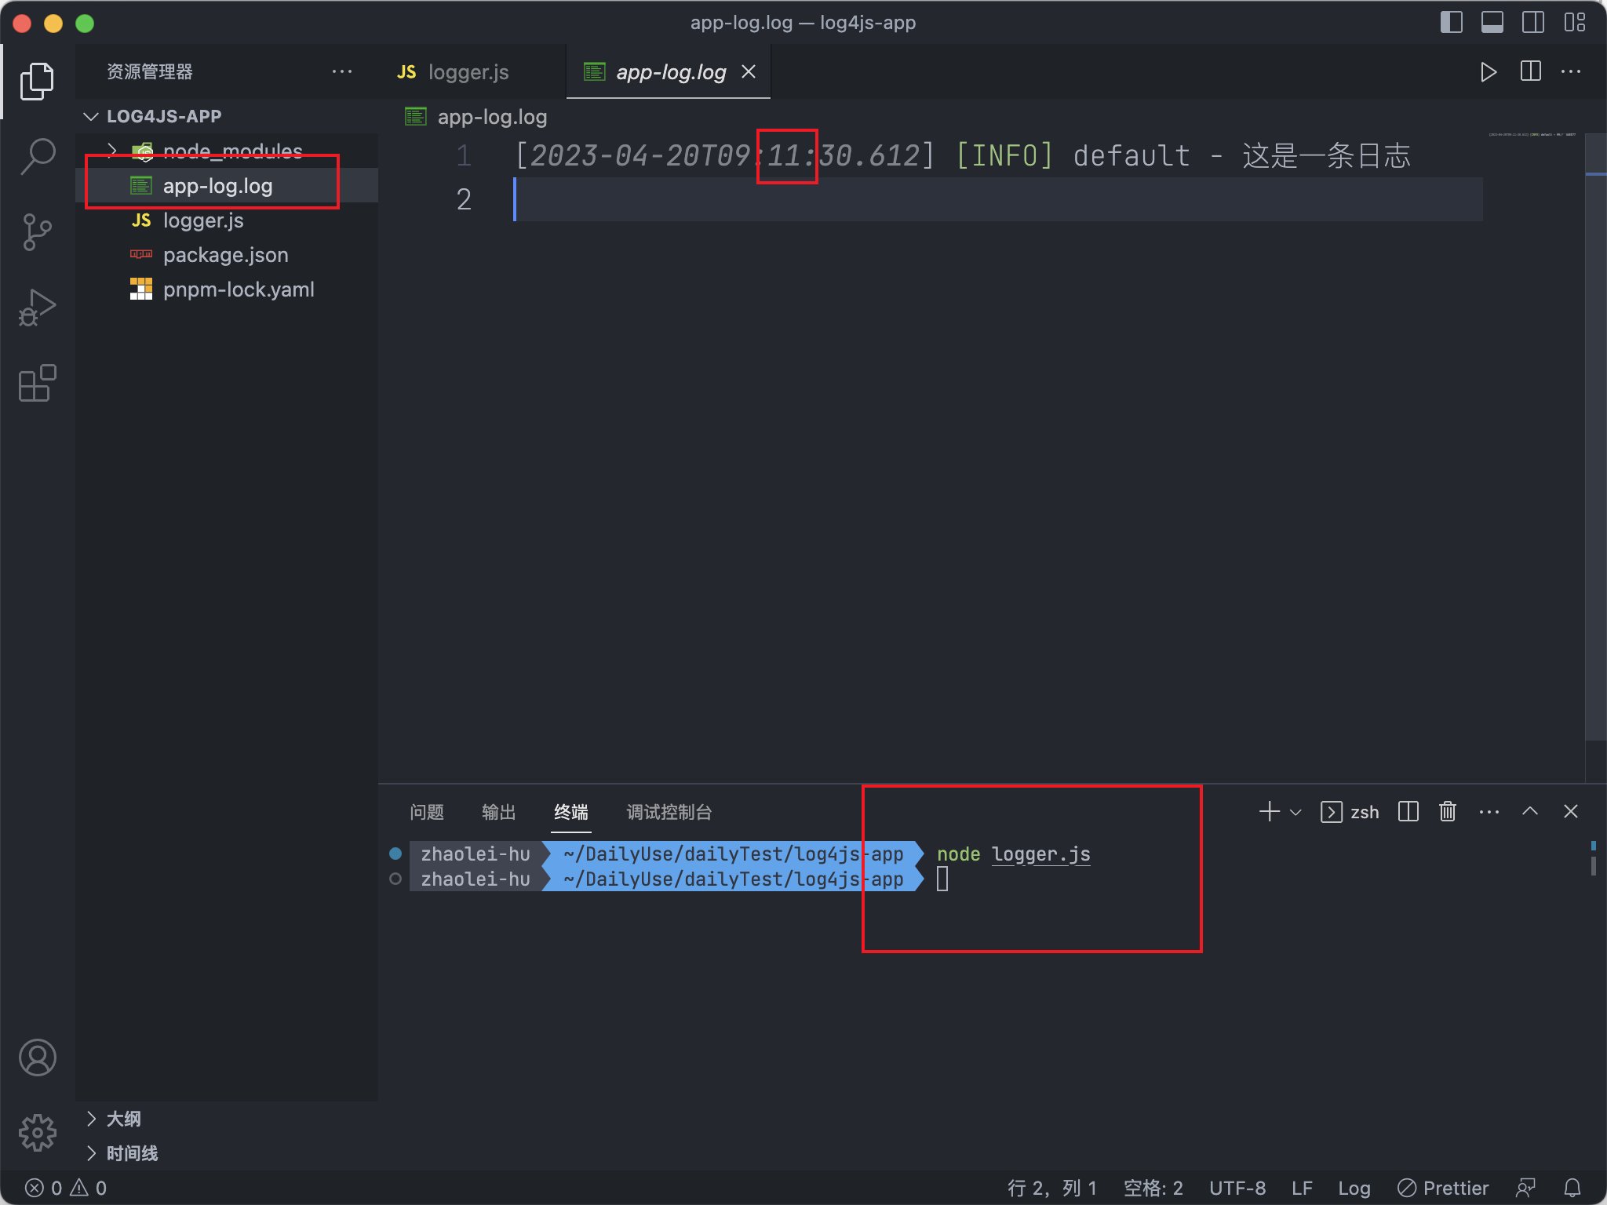Click the Accounts icon
Screen dimensions: 1607x1205
(37, 1058)
